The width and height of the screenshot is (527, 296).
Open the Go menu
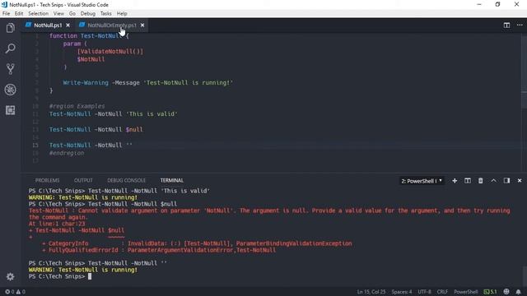[x=72, y=13]
